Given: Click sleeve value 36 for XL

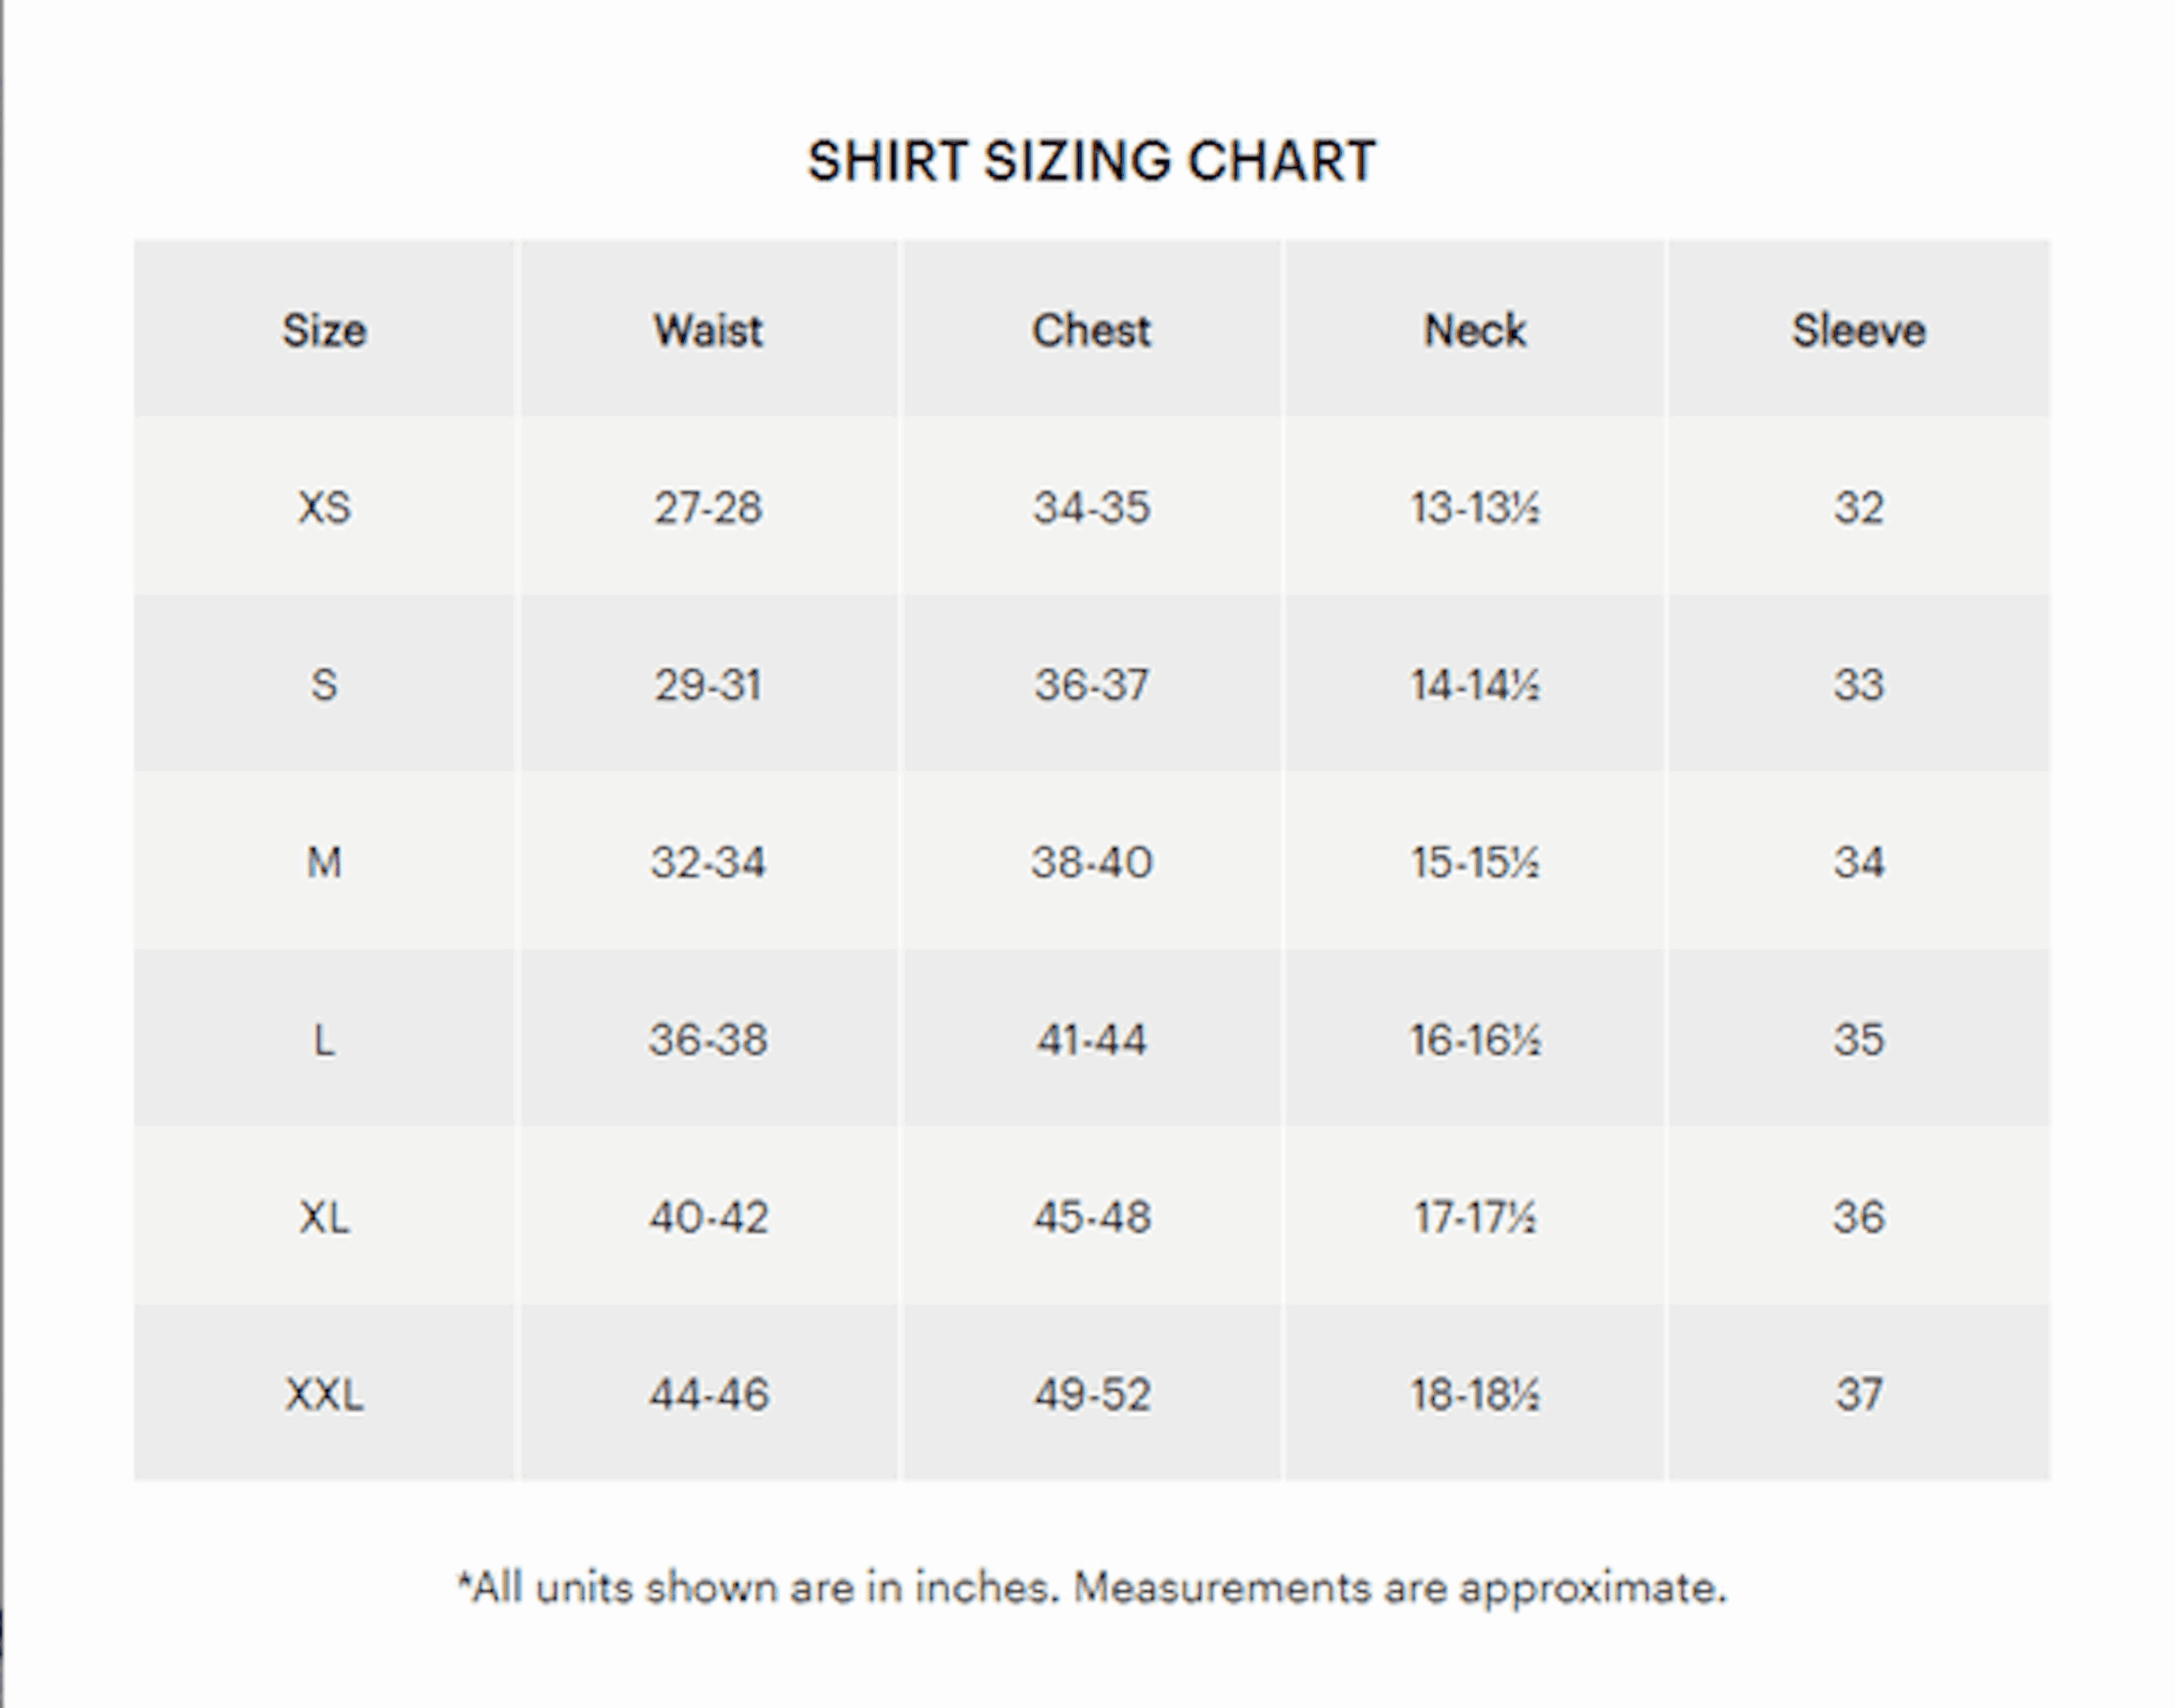Looking at the screenshot, I should click(1858, 1217).
